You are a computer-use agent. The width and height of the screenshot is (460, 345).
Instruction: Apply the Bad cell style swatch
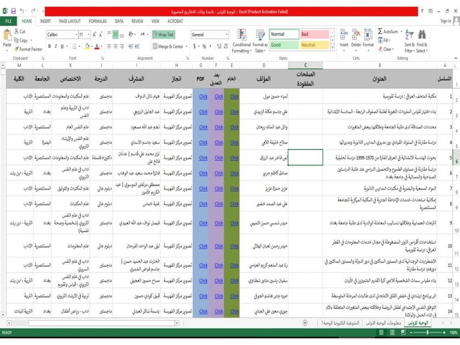click(x=315, y=34)
